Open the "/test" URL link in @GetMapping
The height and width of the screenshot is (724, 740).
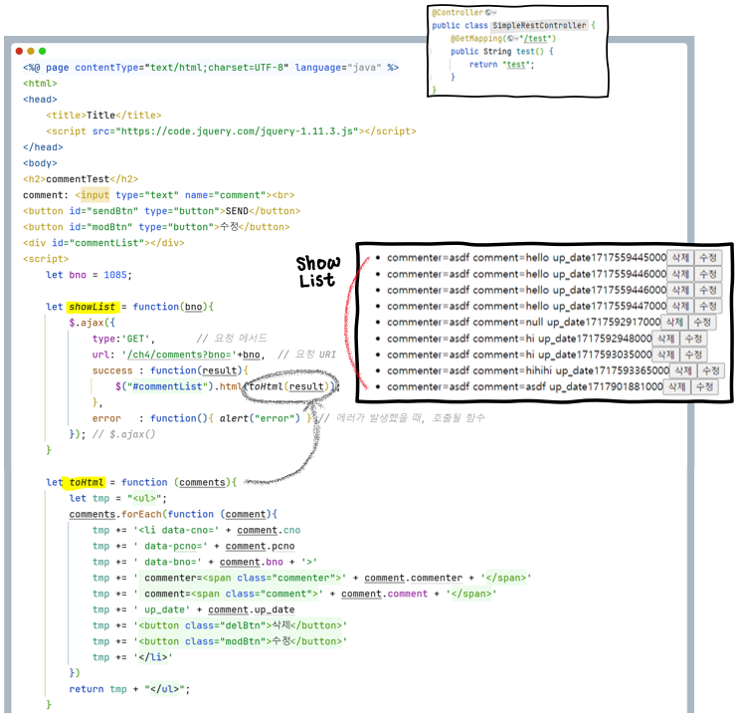pyautogui.click(x=536, y=38)
